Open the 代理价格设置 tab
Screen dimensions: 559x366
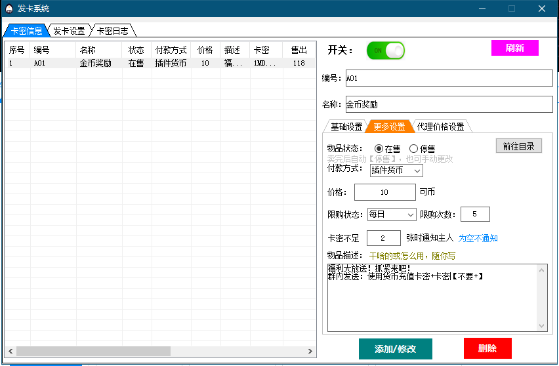[440, 127]
